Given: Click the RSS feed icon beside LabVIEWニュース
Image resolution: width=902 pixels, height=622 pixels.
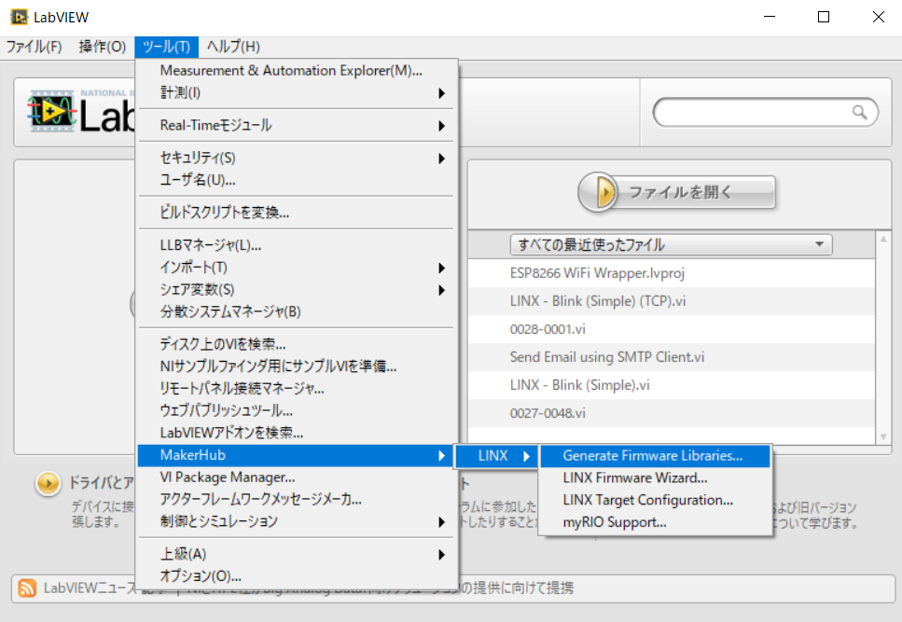Looking at the screenshot, I should pyautogui.click(x=27, y=588).
